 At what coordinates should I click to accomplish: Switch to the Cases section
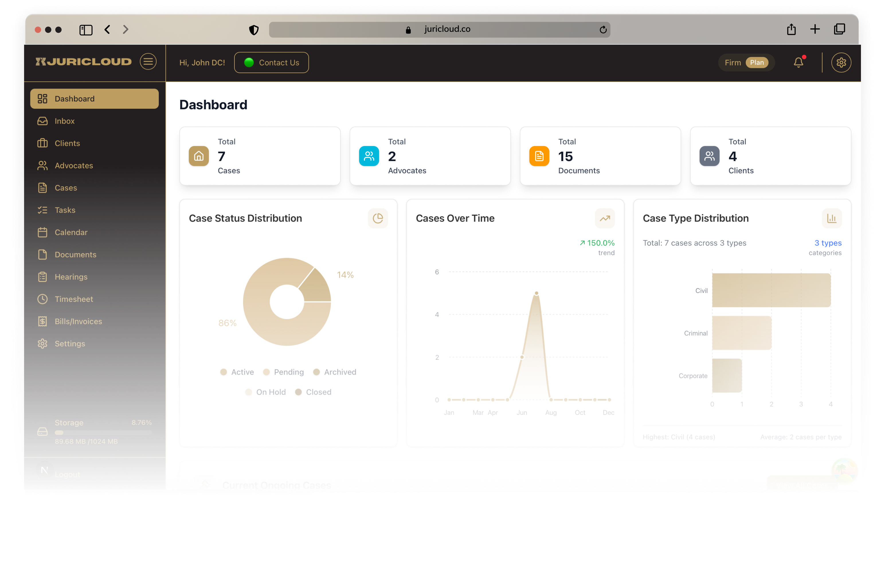pyautogui.click(x=66, y=188)
